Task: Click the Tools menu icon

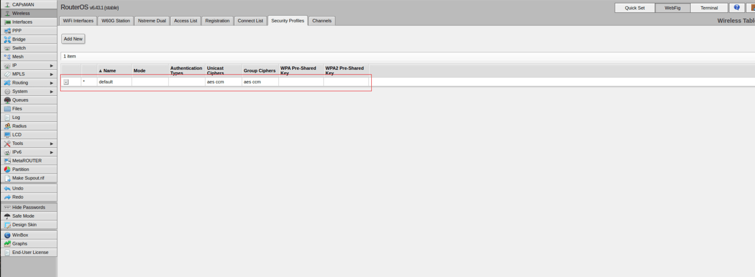Action: tap(7, 143)
